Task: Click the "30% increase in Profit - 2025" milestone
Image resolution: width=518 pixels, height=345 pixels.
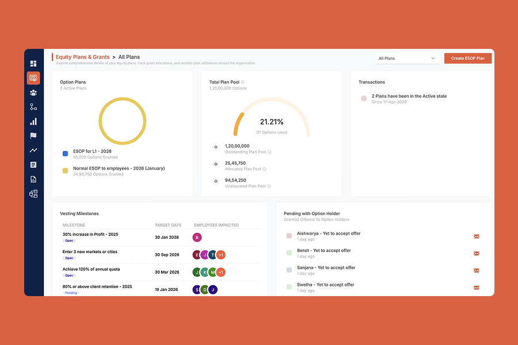Action: click(x=90, y=235)
